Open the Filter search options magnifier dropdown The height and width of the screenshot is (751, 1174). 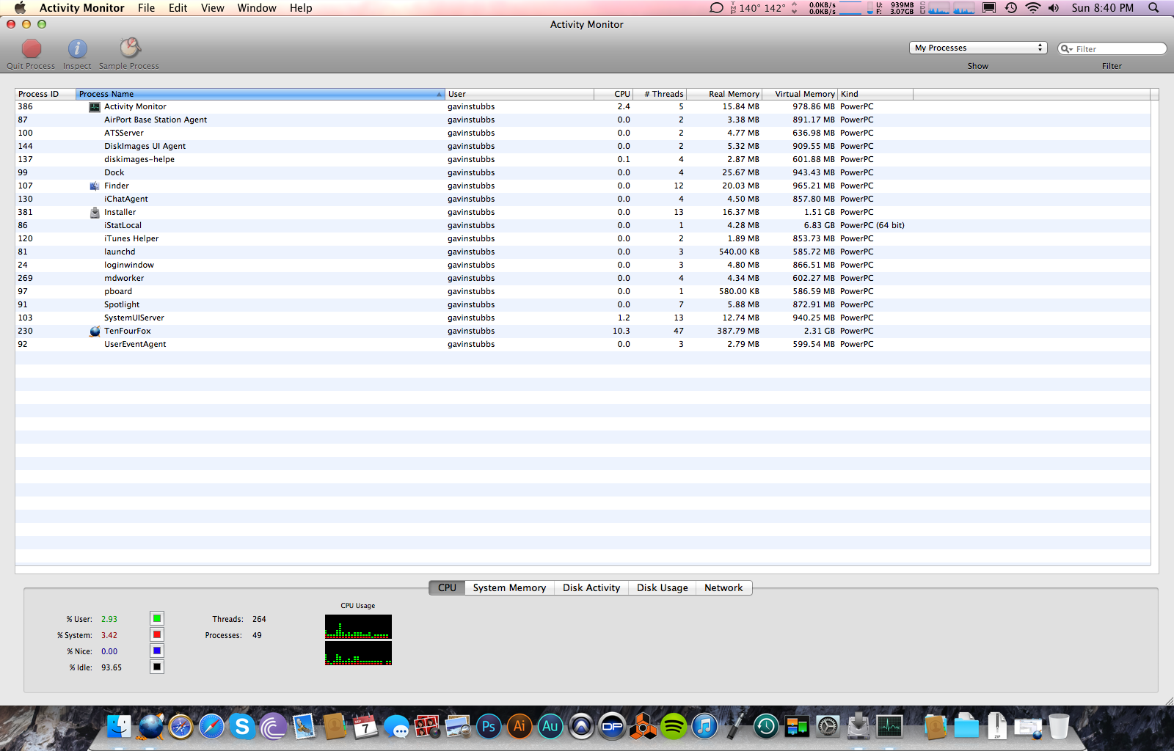[1067, 49]
